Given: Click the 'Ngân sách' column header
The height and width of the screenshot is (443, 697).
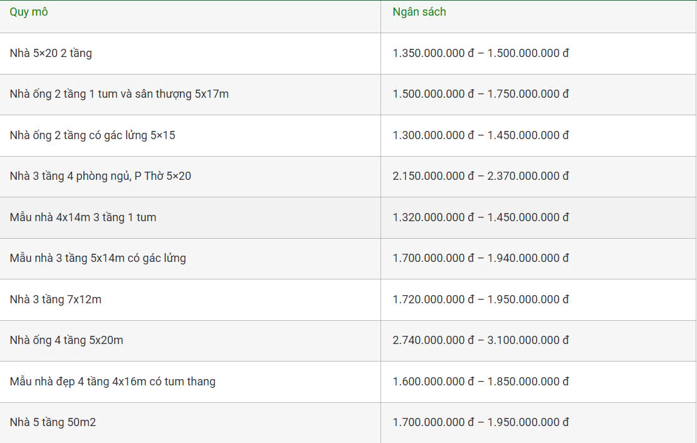Looking at the screenshot, I should pyautogui.click(x=419, y=12).
